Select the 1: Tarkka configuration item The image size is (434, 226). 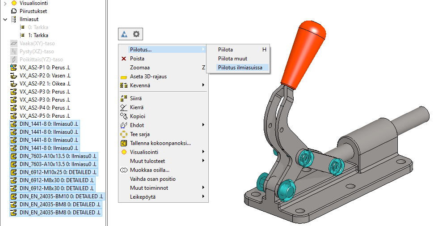(38, 35)
